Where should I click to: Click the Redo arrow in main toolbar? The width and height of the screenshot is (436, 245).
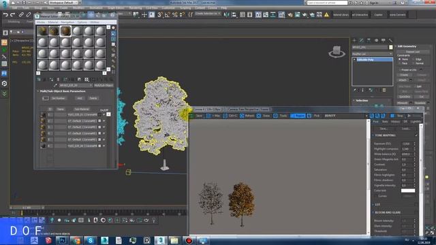tap(12, 15)
